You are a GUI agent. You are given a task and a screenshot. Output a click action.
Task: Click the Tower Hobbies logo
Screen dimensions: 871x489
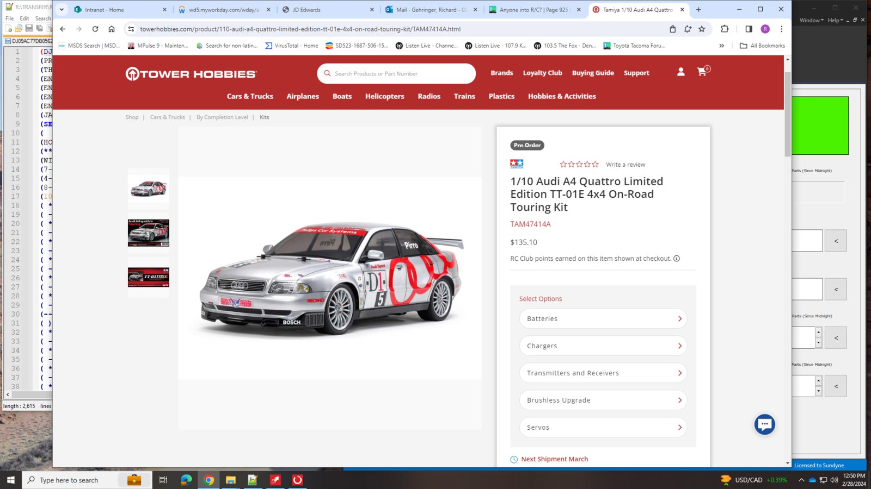pos(191,73)
